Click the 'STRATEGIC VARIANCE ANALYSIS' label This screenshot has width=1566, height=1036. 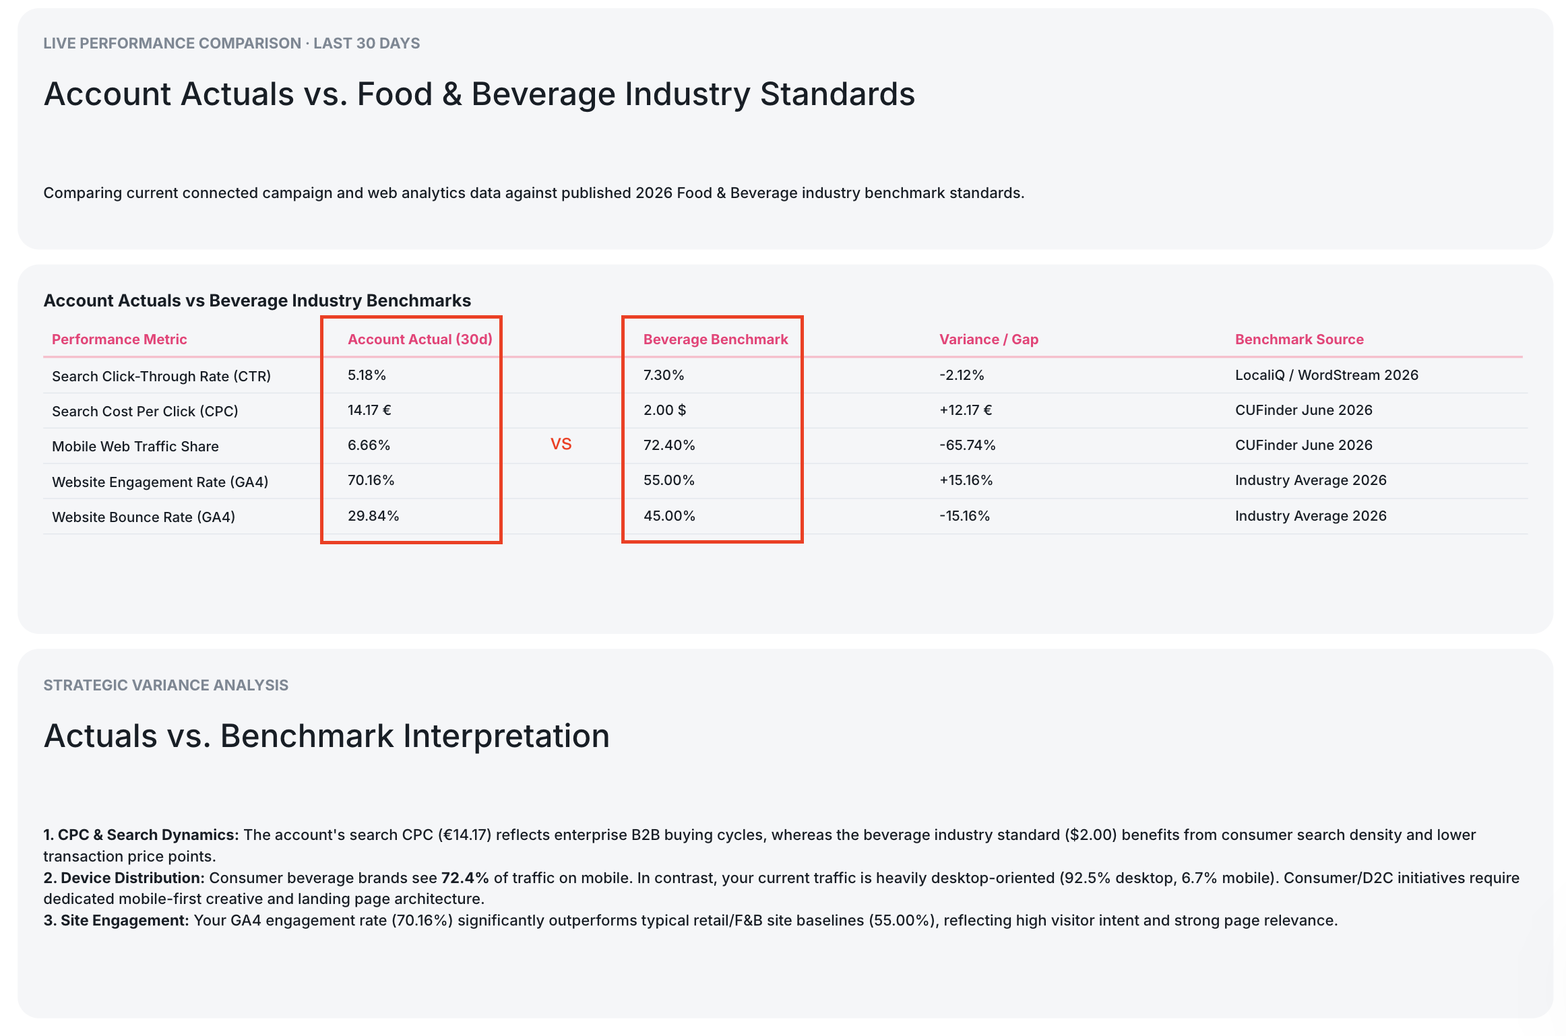(x=166, y=685)
